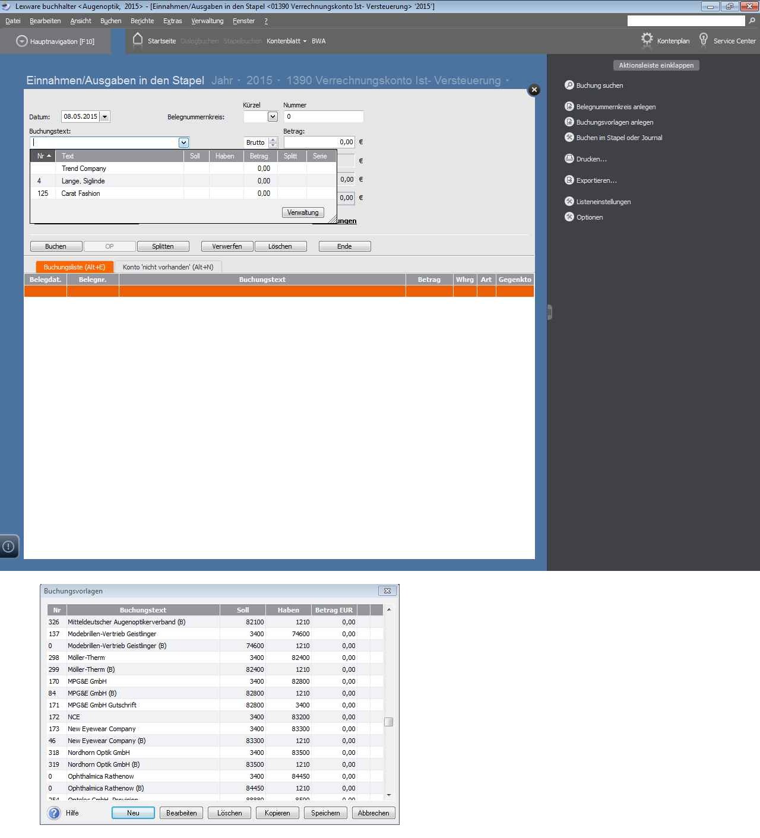Click the Ende button
The height and width of the screenshot is (838, 760).
(344, 246)
